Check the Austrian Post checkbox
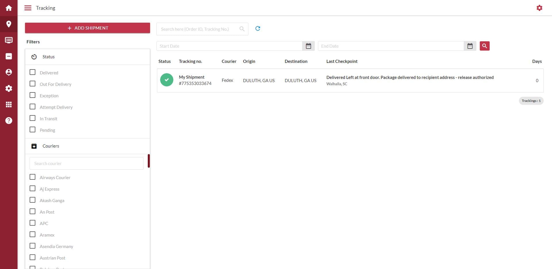552x269 pixels. point(32,257)
